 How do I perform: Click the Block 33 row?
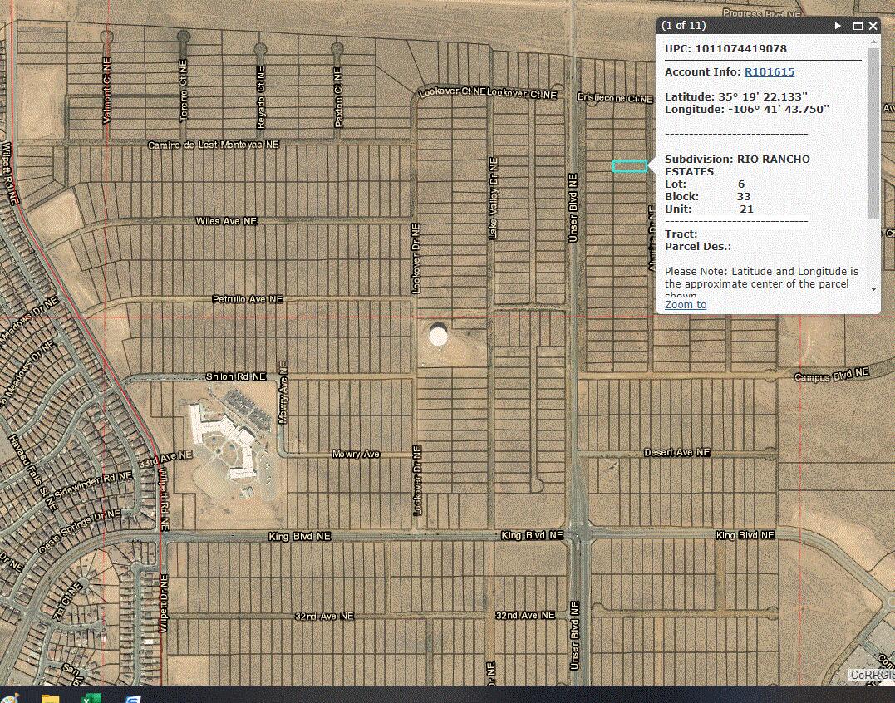click(x=707, y=197)
